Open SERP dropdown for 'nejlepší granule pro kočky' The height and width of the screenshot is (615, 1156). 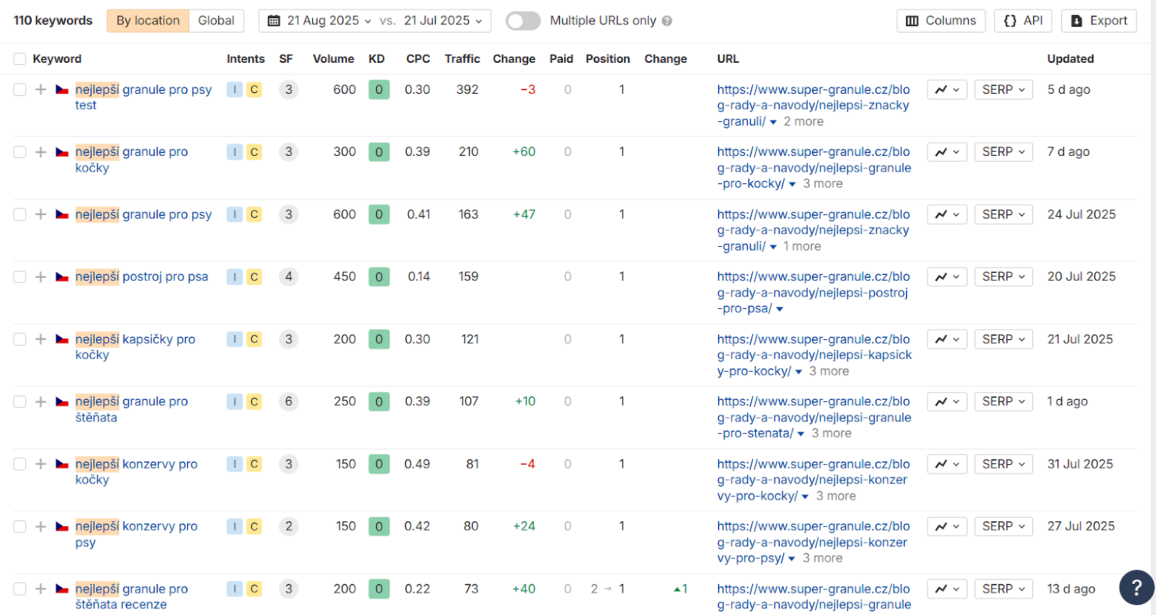pos(1004,152)
